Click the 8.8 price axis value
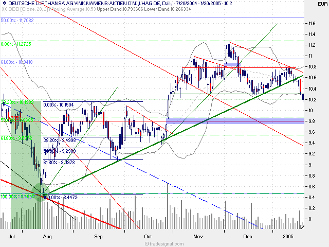 [x=312, y=176]
